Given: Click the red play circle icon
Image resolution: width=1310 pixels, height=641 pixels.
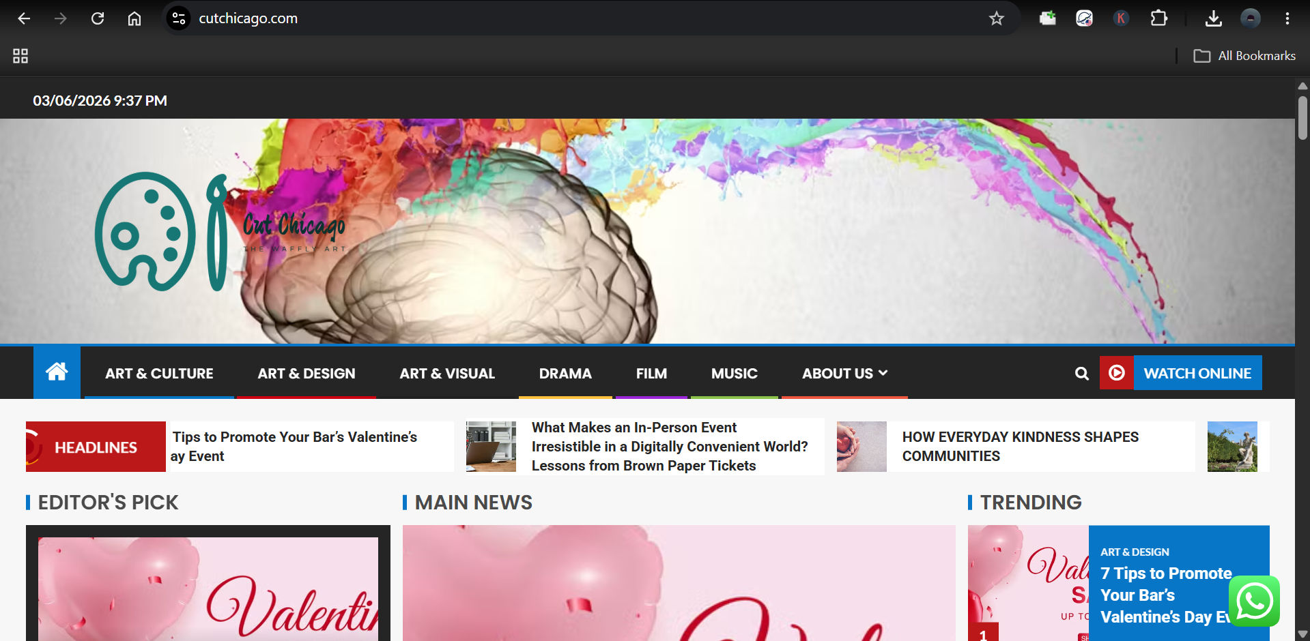Looking at the screenshot, I should (x=1116, y=373).
